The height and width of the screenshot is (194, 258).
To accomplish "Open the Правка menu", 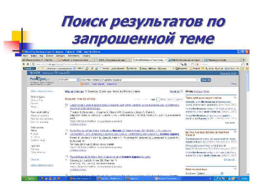I will click(34, 56).
